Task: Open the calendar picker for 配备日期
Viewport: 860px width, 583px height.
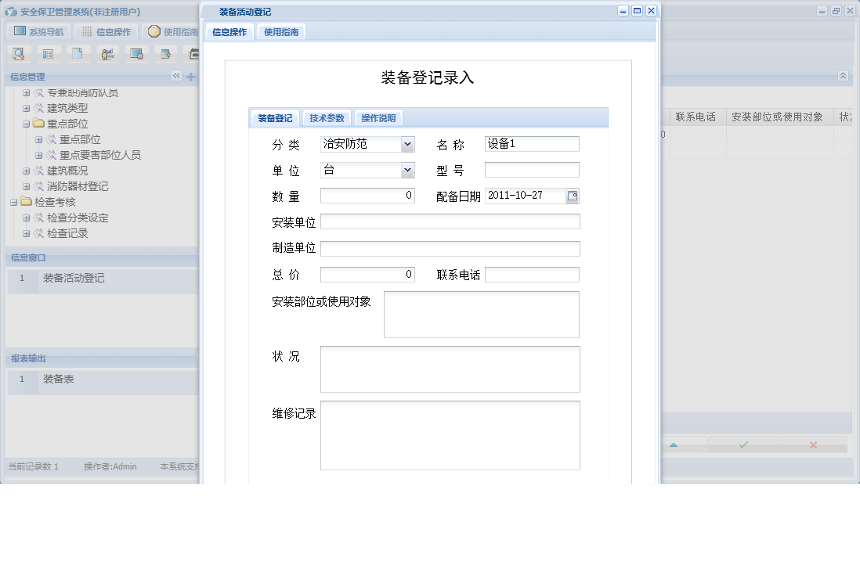Action: (x=573, y=196)
